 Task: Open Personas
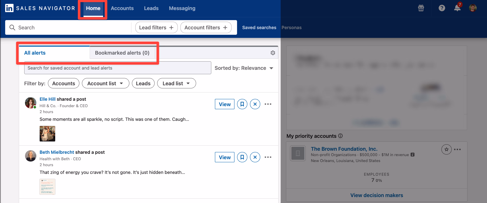291,27
